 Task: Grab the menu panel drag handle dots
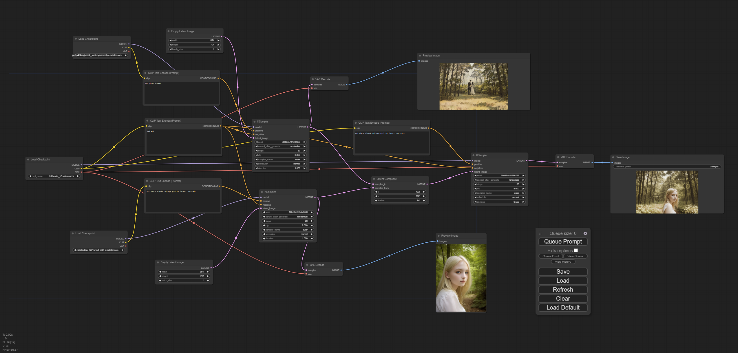pyautogui.click(x=540, y=233)
